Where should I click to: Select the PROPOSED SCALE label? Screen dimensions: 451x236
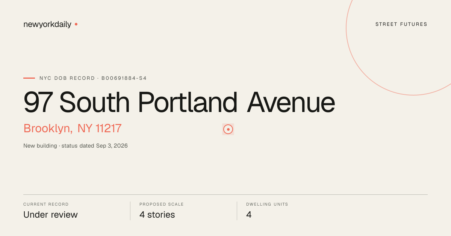[x=162, y=205]
